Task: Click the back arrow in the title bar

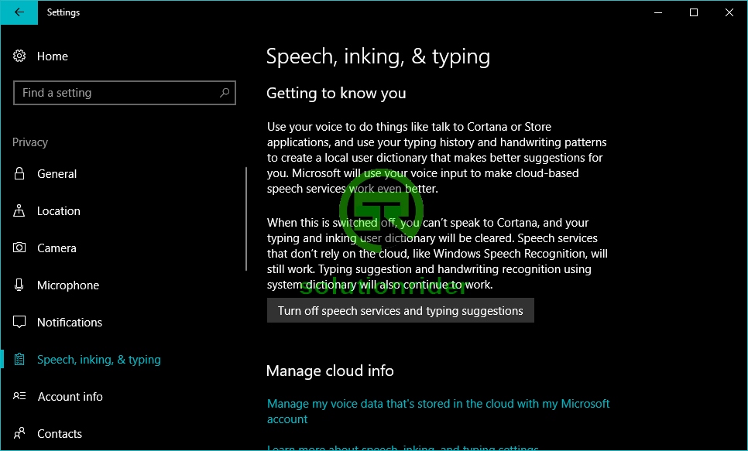Action: (19, 12)
